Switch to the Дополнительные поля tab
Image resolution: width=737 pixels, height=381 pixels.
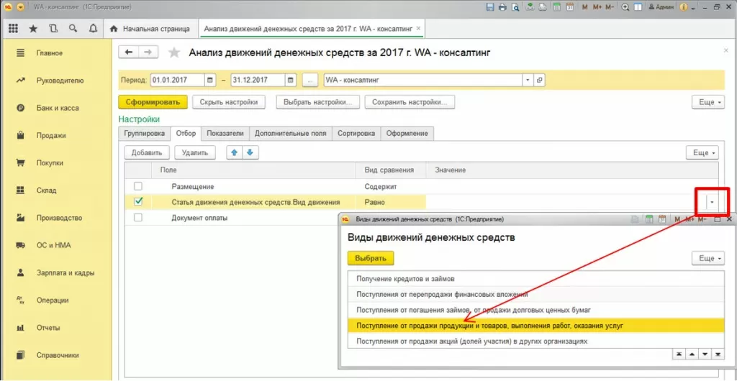[291, 133]
